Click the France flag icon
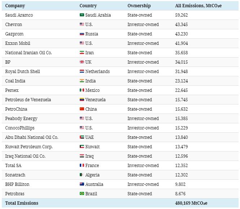This screenshot has height=209, width=240. pyautogui.click(x=82, y=165)
